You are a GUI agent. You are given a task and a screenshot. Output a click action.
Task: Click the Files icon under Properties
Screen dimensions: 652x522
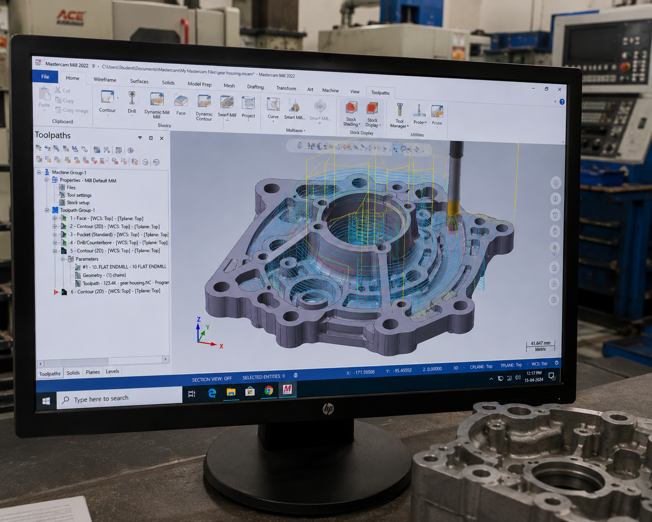pyautogui.click(x=62, y=187)
